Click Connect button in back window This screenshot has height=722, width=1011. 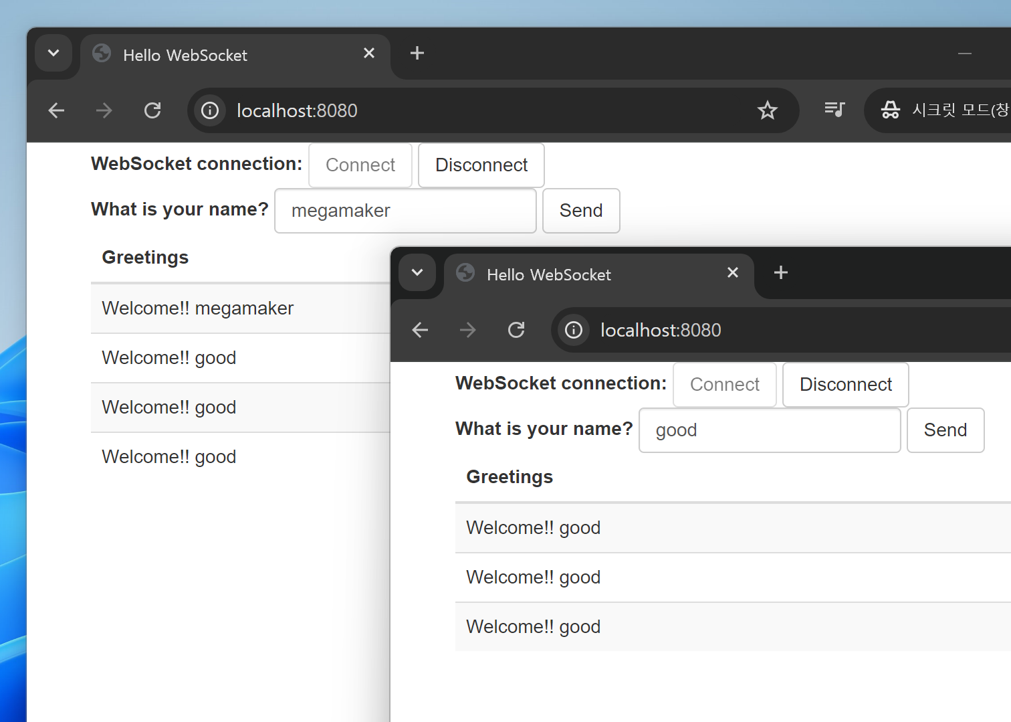coord(360,165)
